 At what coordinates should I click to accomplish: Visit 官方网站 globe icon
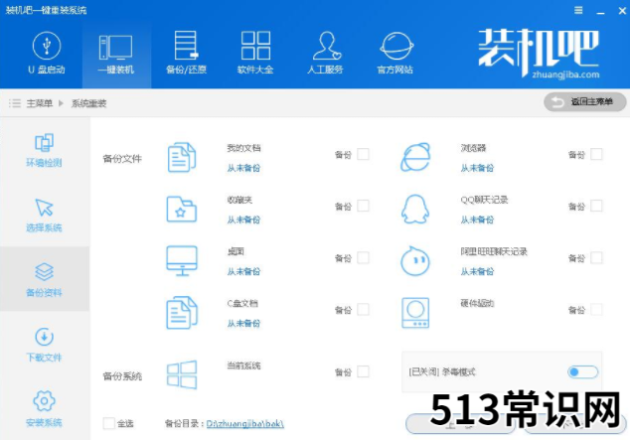point(396,46)
